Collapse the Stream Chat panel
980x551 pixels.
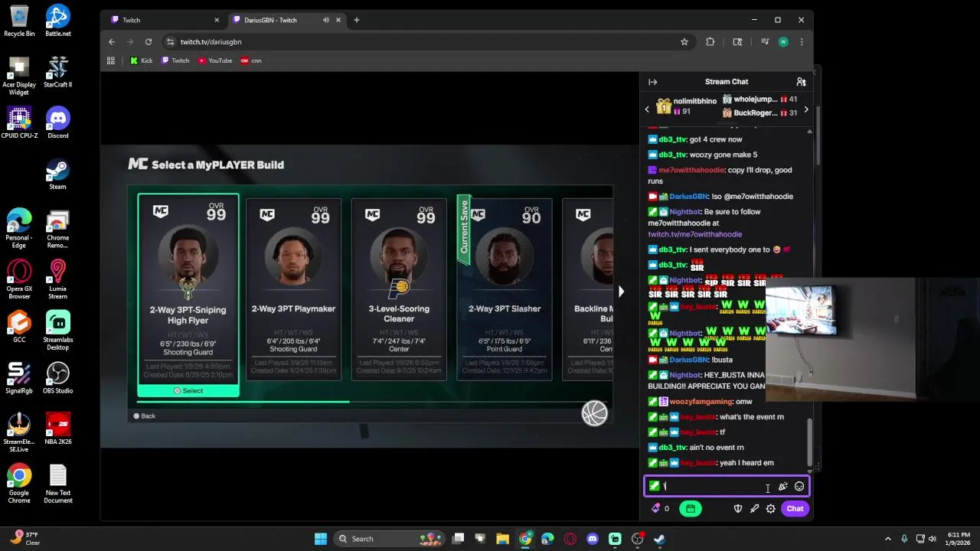coord(653,82)
